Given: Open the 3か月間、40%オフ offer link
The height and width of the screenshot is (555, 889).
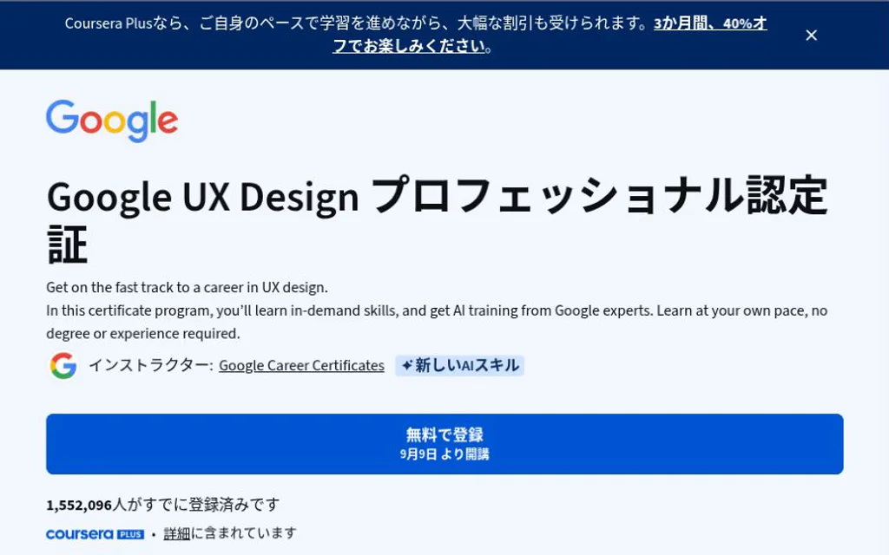Looking at the screenshot, I should pos(710,23).
